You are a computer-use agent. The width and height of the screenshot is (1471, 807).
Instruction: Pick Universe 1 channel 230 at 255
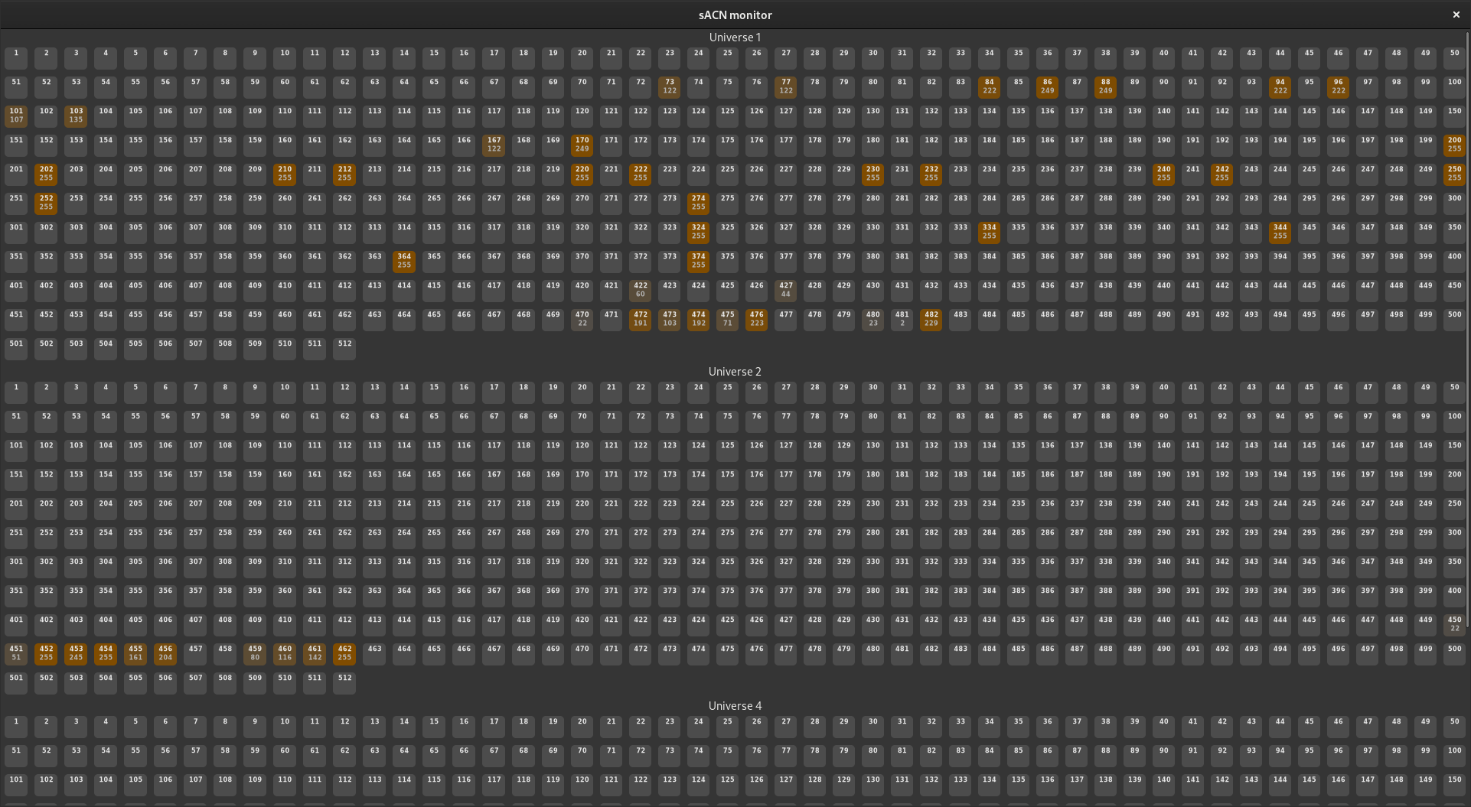tap(873, 174)
